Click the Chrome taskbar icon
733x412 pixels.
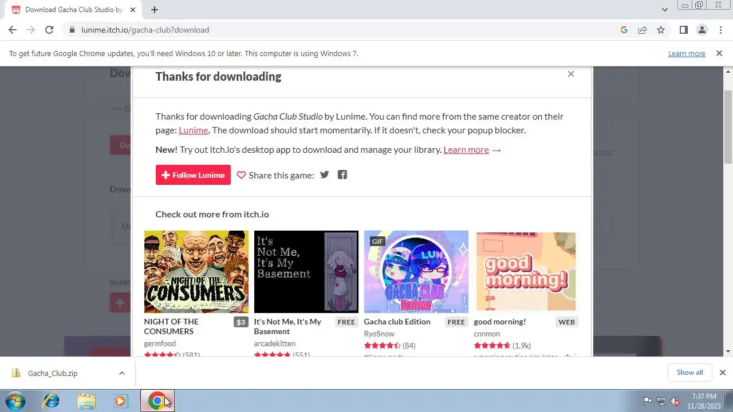[157, 401]
